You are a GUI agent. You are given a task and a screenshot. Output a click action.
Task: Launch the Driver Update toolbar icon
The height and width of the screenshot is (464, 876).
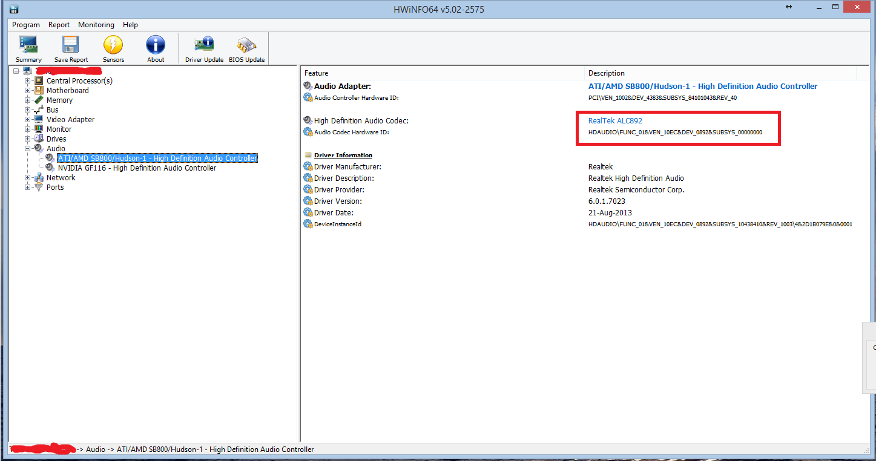point(204,45)
